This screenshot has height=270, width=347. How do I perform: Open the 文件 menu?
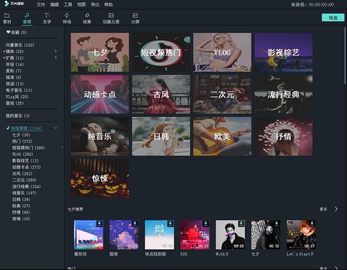(40, 4)
